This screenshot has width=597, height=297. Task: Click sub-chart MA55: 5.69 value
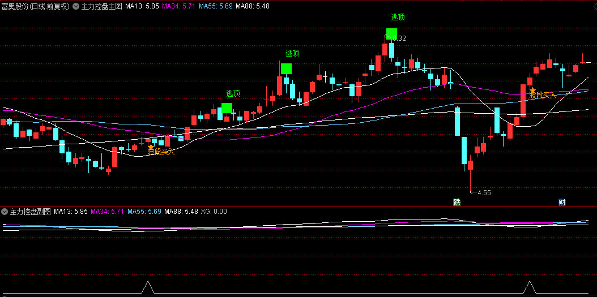click(144, 212)
